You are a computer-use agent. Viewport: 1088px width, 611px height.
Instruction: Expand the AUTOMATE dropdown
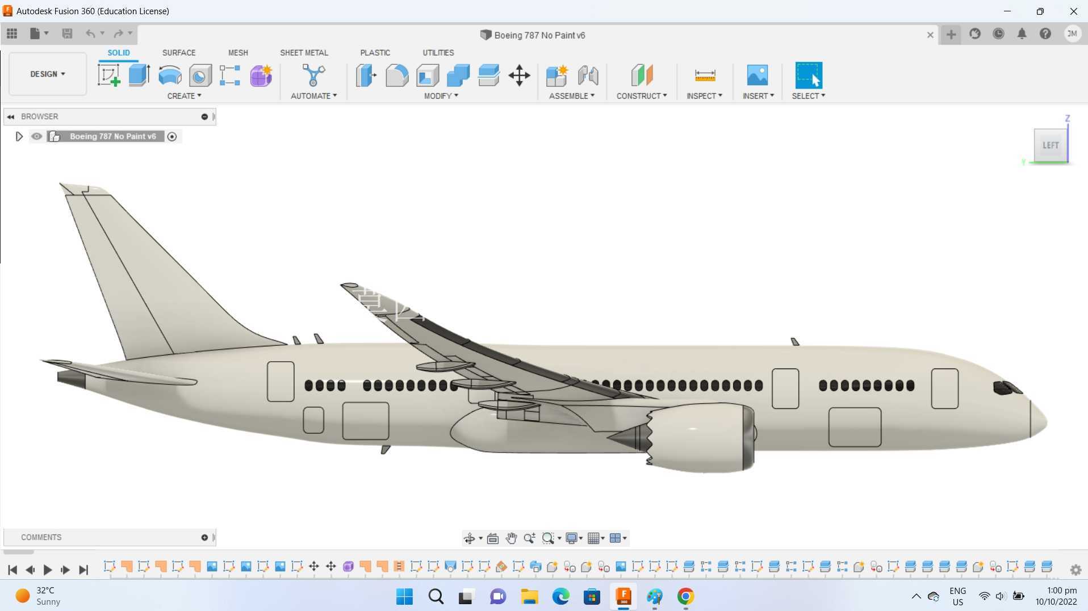tap(313, 96)
